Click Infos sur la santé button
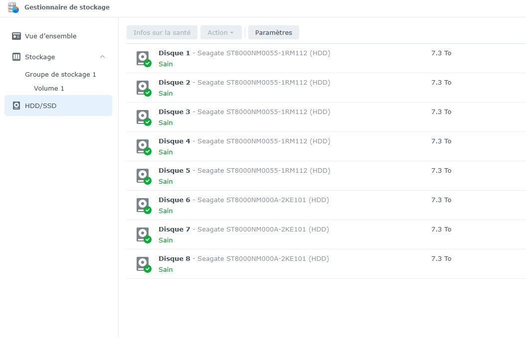Viewport: 526px width, 338px height. coord(162,32)
